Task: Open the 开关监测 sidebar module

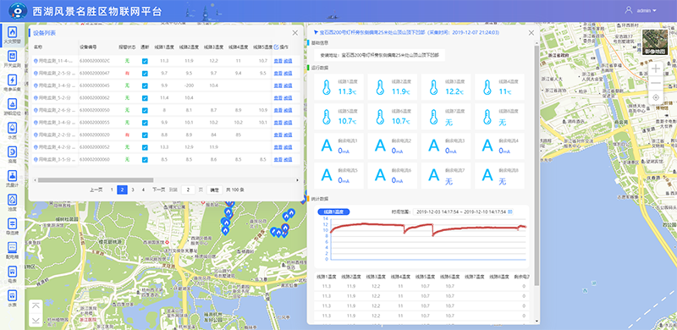Action: click(12, 58)
